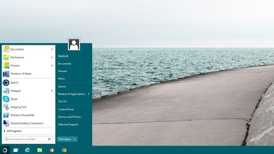Expand the Pictures submenu arrow in left pane

pos(52,65)
